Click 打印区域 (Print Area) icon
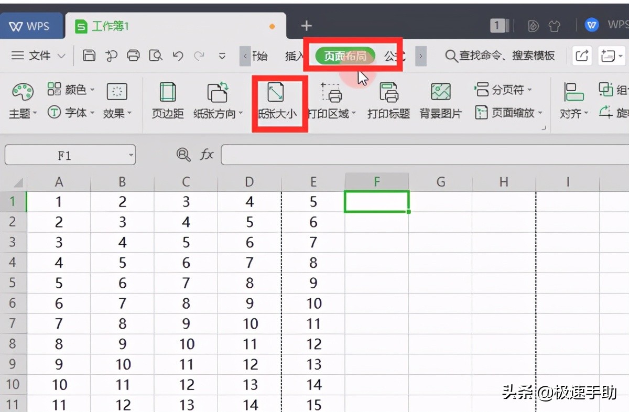Viewport: 629px width, 412px height. pyautogui.click(x=331, y=92)
